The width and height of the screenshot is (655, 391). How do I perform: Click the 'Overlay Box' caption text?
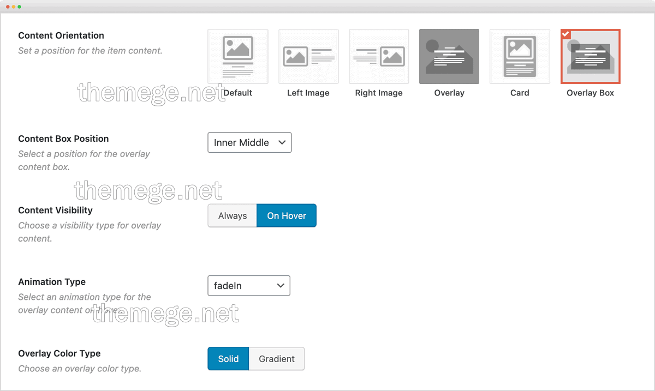coord(591,93)
